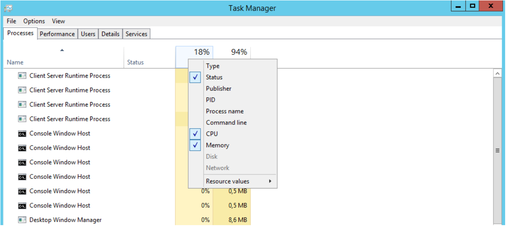Click the last Console Window Host icon
The image size is (506, 226).
(x=22, y=205)
